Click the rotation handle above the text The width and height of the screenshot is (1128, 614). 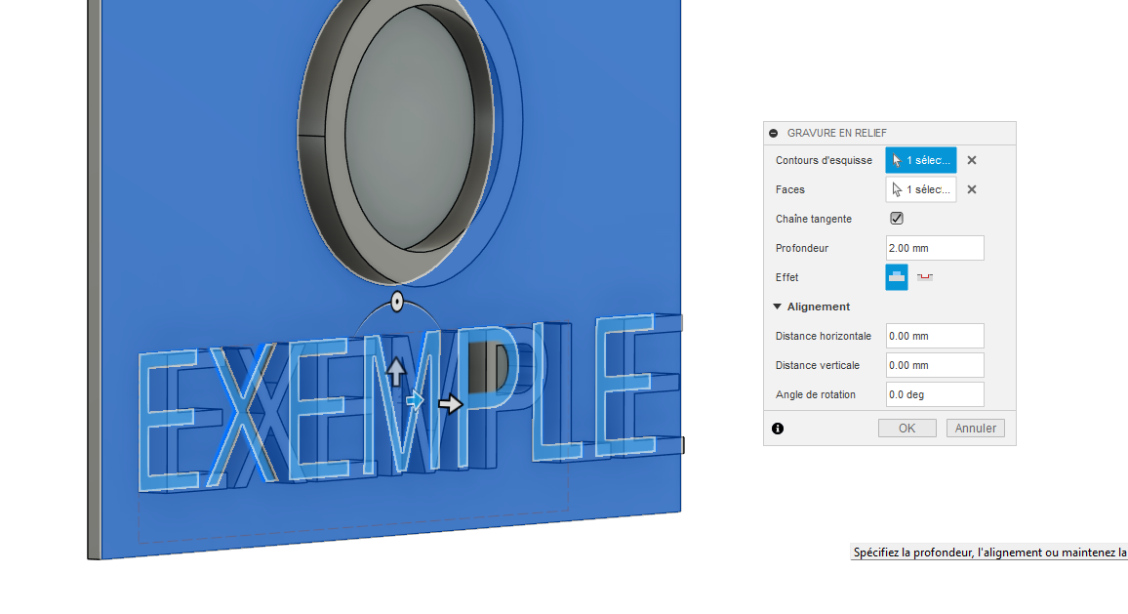(397, 302)
